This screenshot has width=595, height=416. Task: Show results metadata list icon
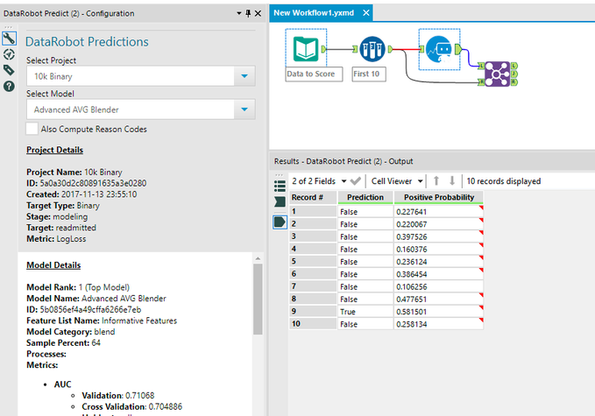(280, 186)
